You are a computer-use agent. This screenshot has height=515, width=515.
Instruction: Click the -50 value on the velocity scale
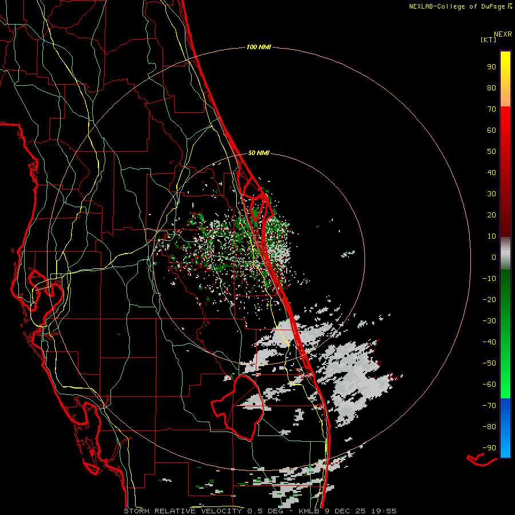(489, 363)
